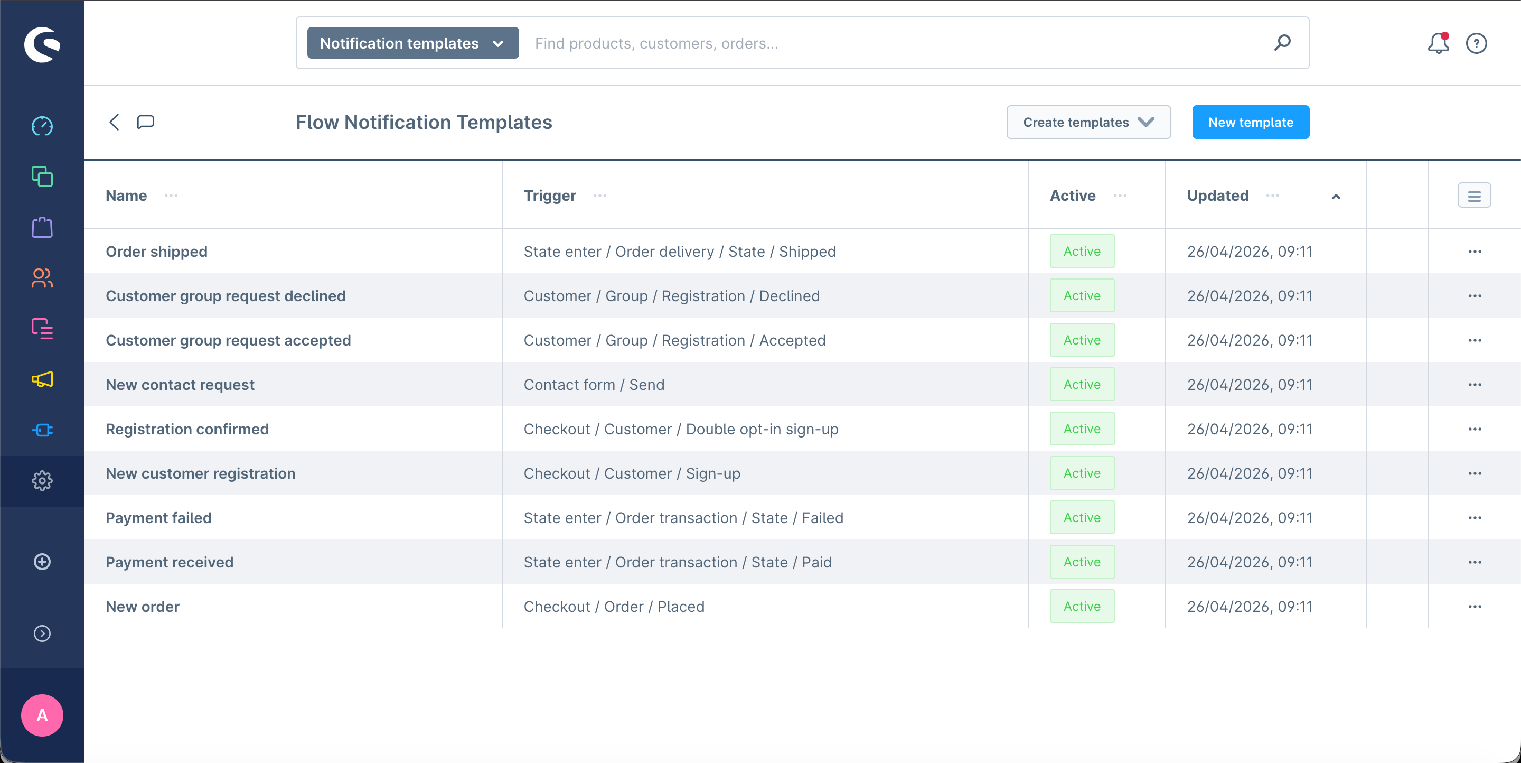Open the Extensions plug icon
The height and width of the screenshot is (763, 1521).
pos(42,430)
